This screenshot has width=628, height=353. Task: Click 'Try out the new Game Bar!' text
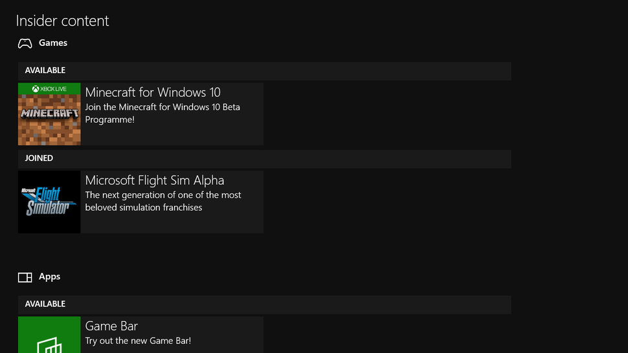pyautogui.click(x=138, y=341)
